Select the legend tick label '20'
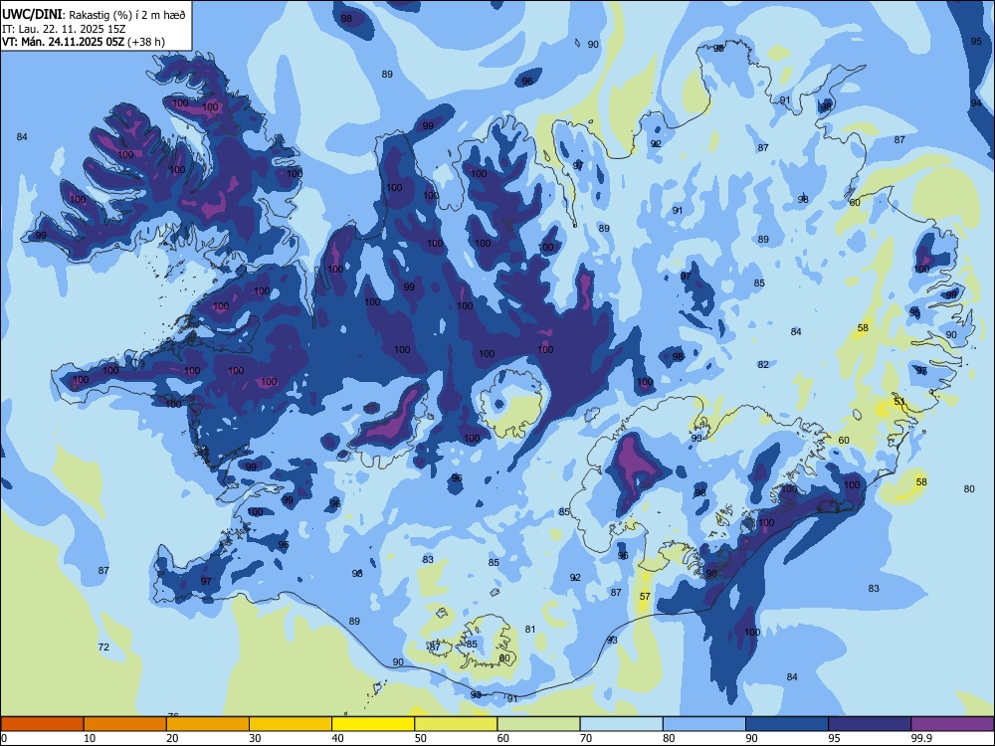Viewport: 995px width, 746px height. pos(172,738)
